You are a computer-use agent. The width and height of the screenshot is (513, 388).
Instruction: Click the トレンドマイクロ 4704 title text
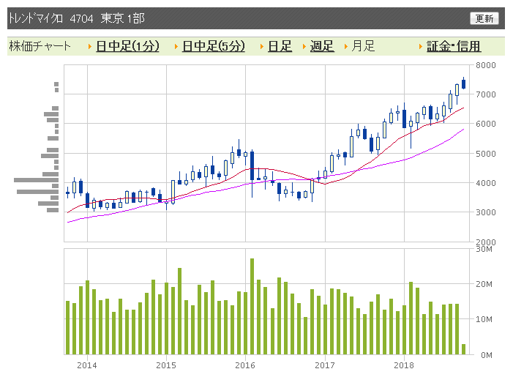click(x=51, y=18)
